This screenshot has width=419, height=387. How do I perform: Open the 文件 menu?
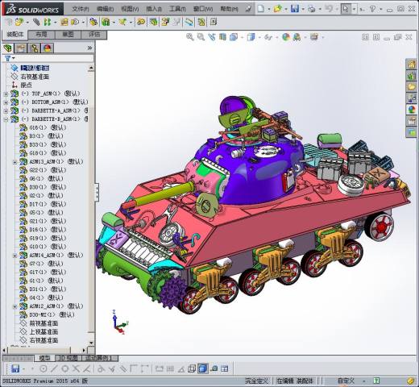point(81,9)
